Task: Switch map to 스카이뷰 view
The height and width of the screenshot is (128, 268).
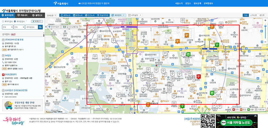Action: [x=254, y=15]
